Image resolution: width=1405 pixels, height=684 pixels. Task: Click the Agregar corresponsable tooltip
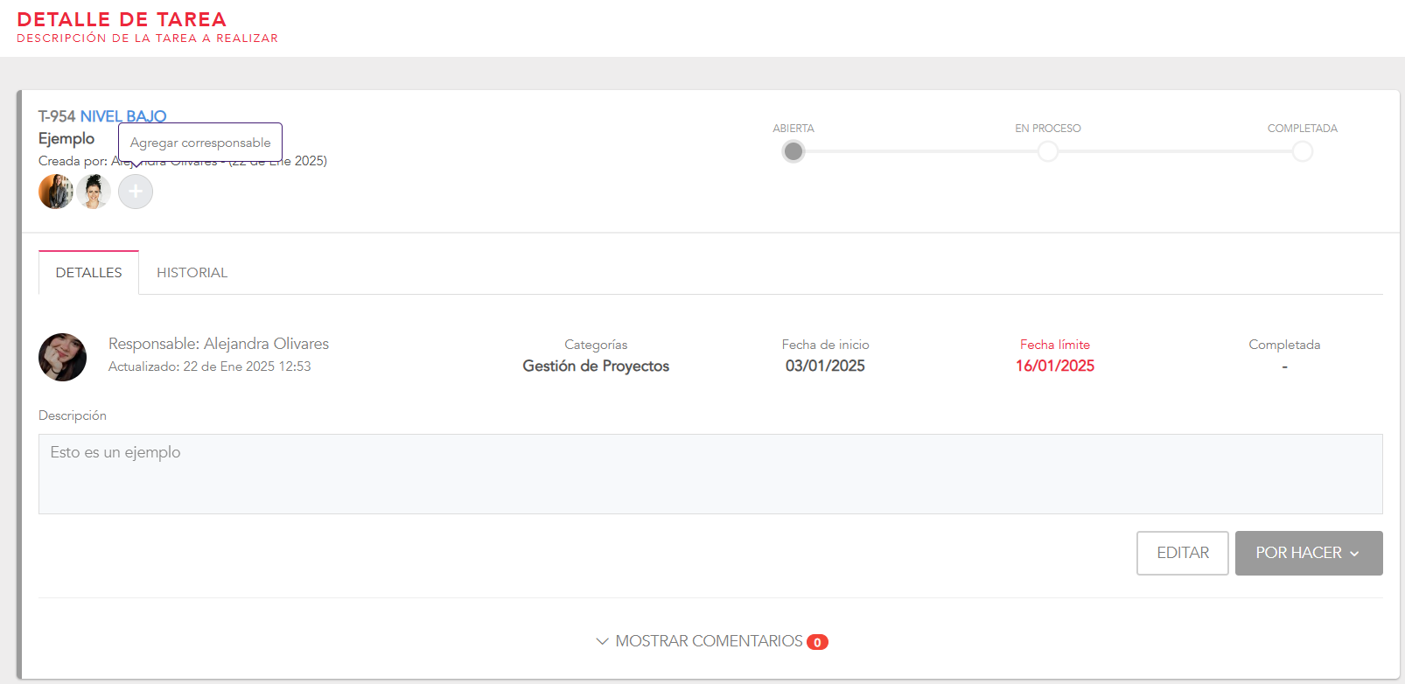200,143
